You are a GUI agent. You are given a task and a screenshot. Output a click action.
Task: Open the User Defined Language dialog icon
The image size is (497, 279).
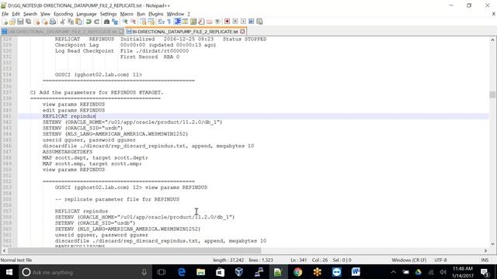(185, 22)
